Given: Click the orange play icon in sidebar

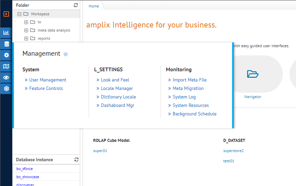Looking at the screenshot, I should [6, 14].
